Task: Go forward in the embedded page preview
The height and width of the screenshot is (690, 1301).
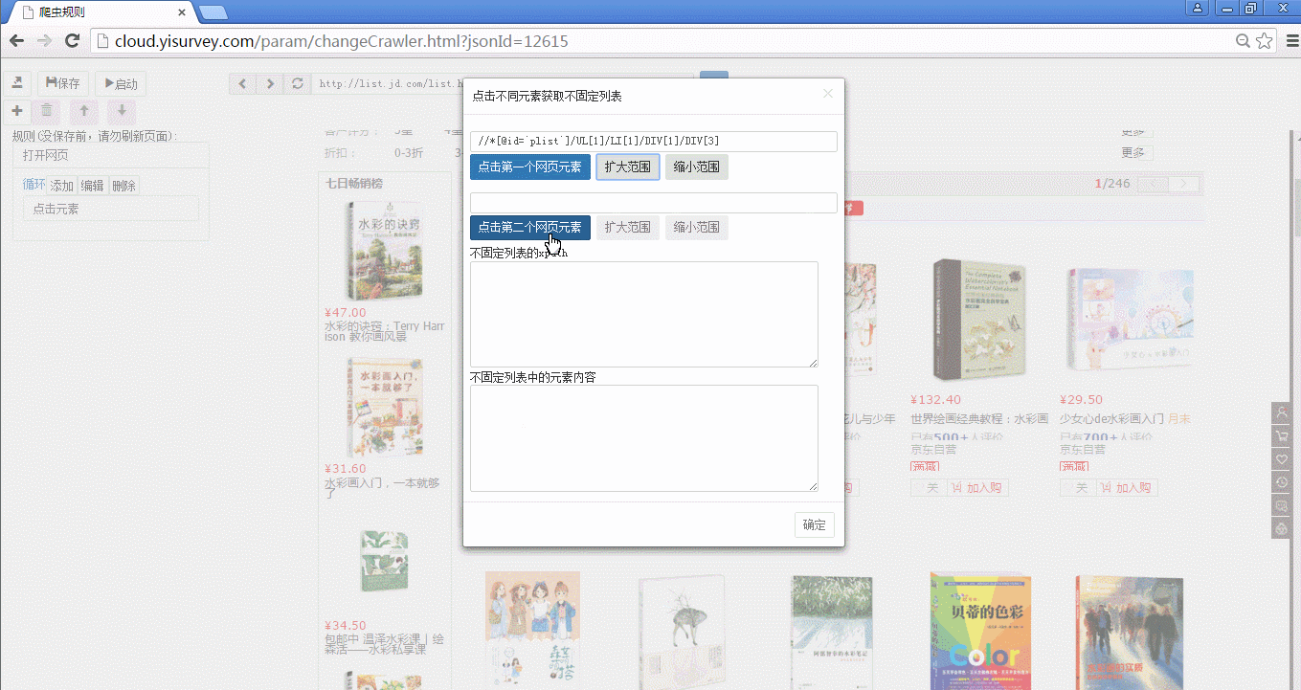Action: [x=270, y=83]
